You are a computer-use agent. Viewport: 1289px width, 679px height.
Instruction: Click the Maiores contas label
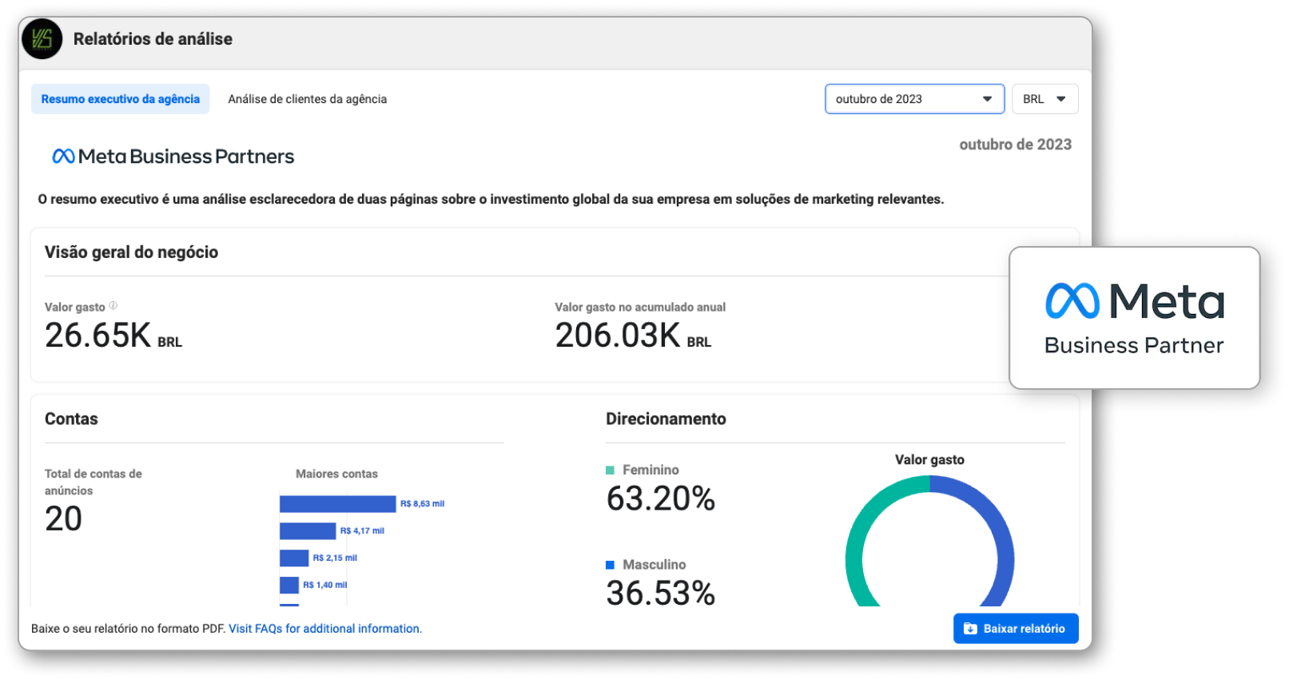[336, 474]
